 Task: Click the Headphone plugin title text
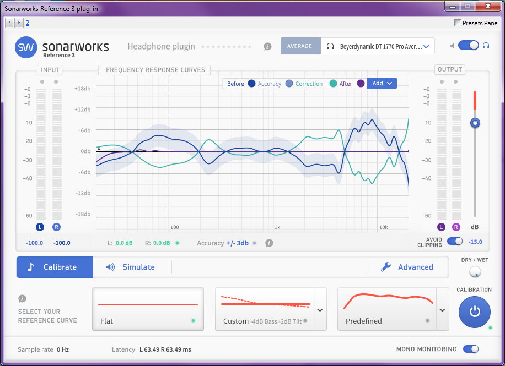point(162,47)
